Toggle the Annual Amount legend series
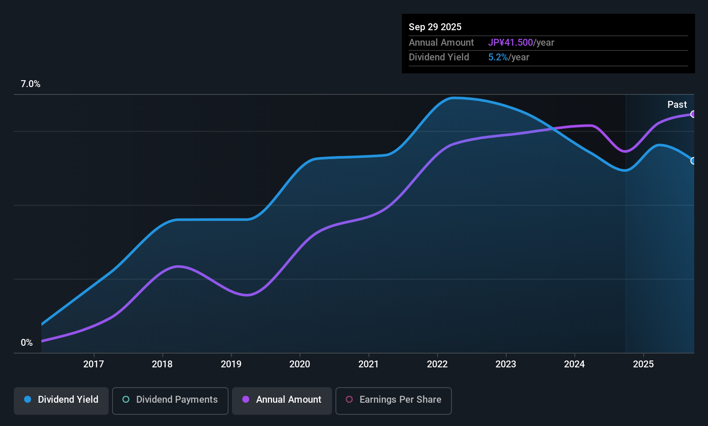This screenshot has height=426, width=708. point(282,400)
